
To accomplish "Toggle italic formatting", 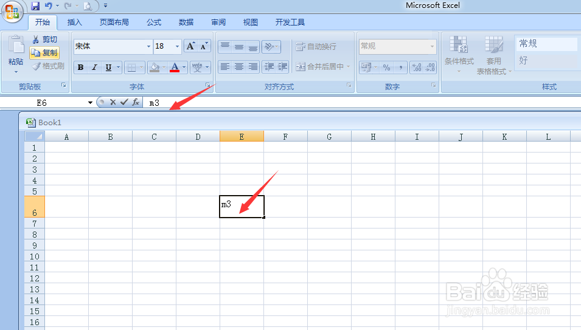I will coord(94,67).
